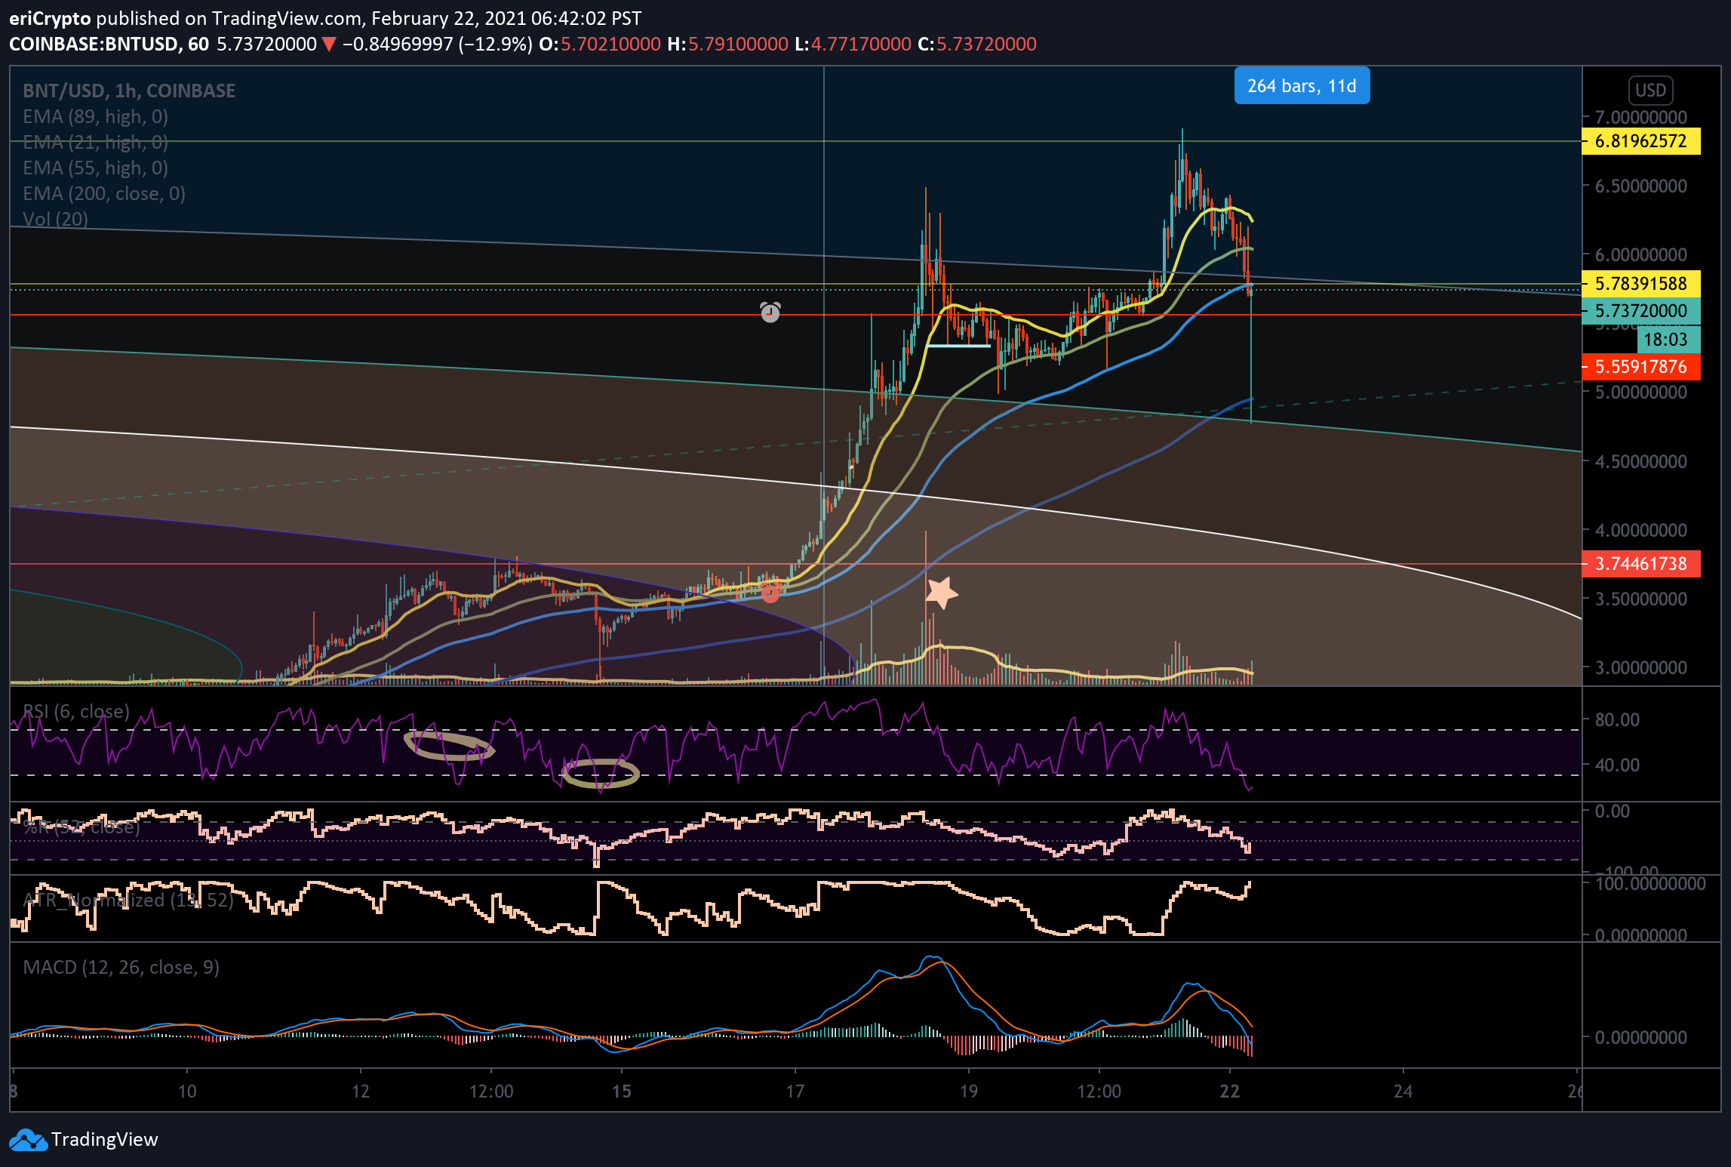Click the short white horizontal line near 5.35
The image size is (1731, 1167).
[x=958, y=346]
